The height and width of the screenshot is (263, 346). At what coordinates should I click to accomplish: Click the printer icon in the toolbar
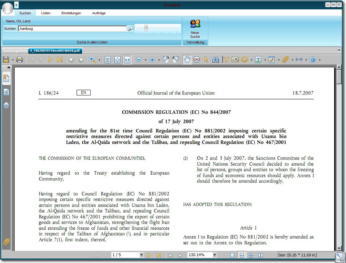pyautogui.click(x=19, y=60)
